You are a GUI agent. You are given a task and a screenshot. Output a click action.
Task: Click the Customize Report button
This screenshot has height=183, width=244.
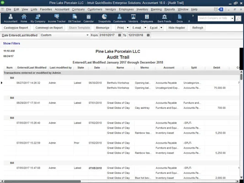point(16,27)
